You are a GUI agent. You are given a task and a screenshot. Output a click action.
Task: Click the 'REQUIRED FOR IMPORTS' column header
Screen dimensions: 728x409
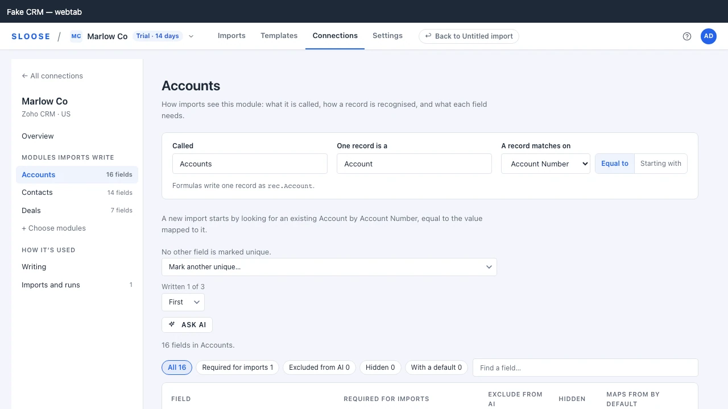point(386,399)
